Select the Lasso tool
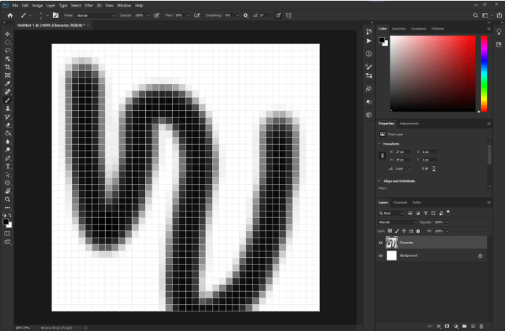This screenshot has width=505, height=331. pos(8,51)
